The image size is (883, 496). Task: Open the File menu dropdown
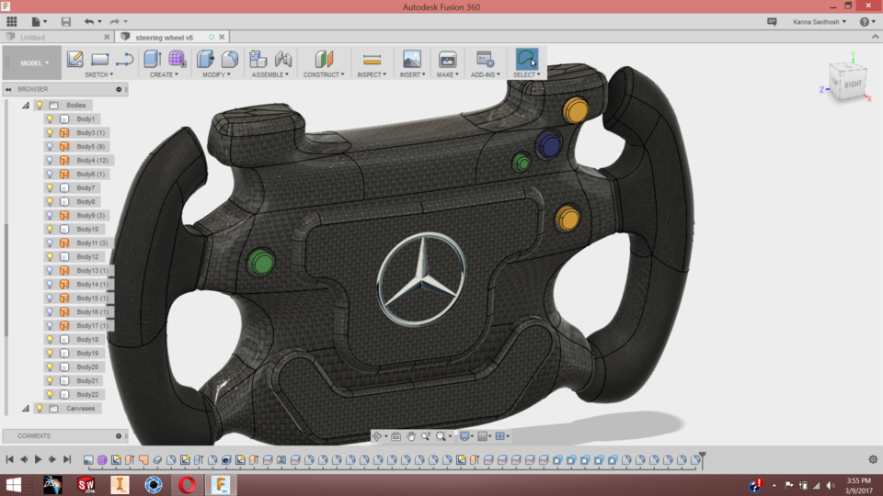click(x=39, y=22)
